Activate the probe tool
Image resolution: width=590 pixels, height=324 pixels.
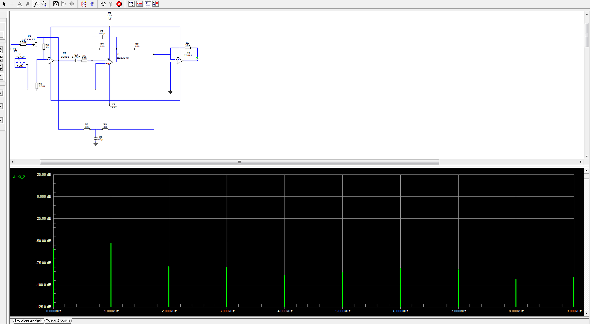(36, 4)
